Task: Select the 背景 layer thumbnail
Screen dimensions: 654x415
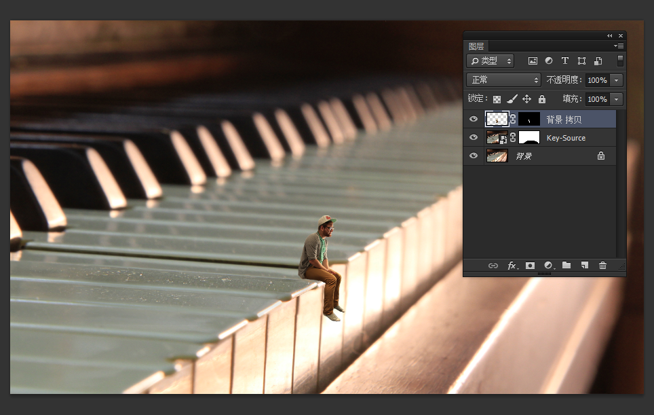Action: coord(497,156)
